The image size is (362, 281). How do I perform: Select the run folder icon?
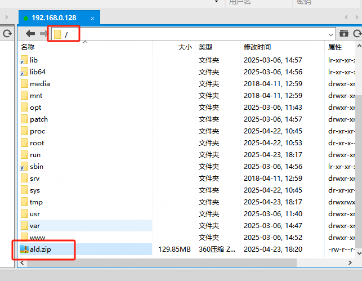24,155
